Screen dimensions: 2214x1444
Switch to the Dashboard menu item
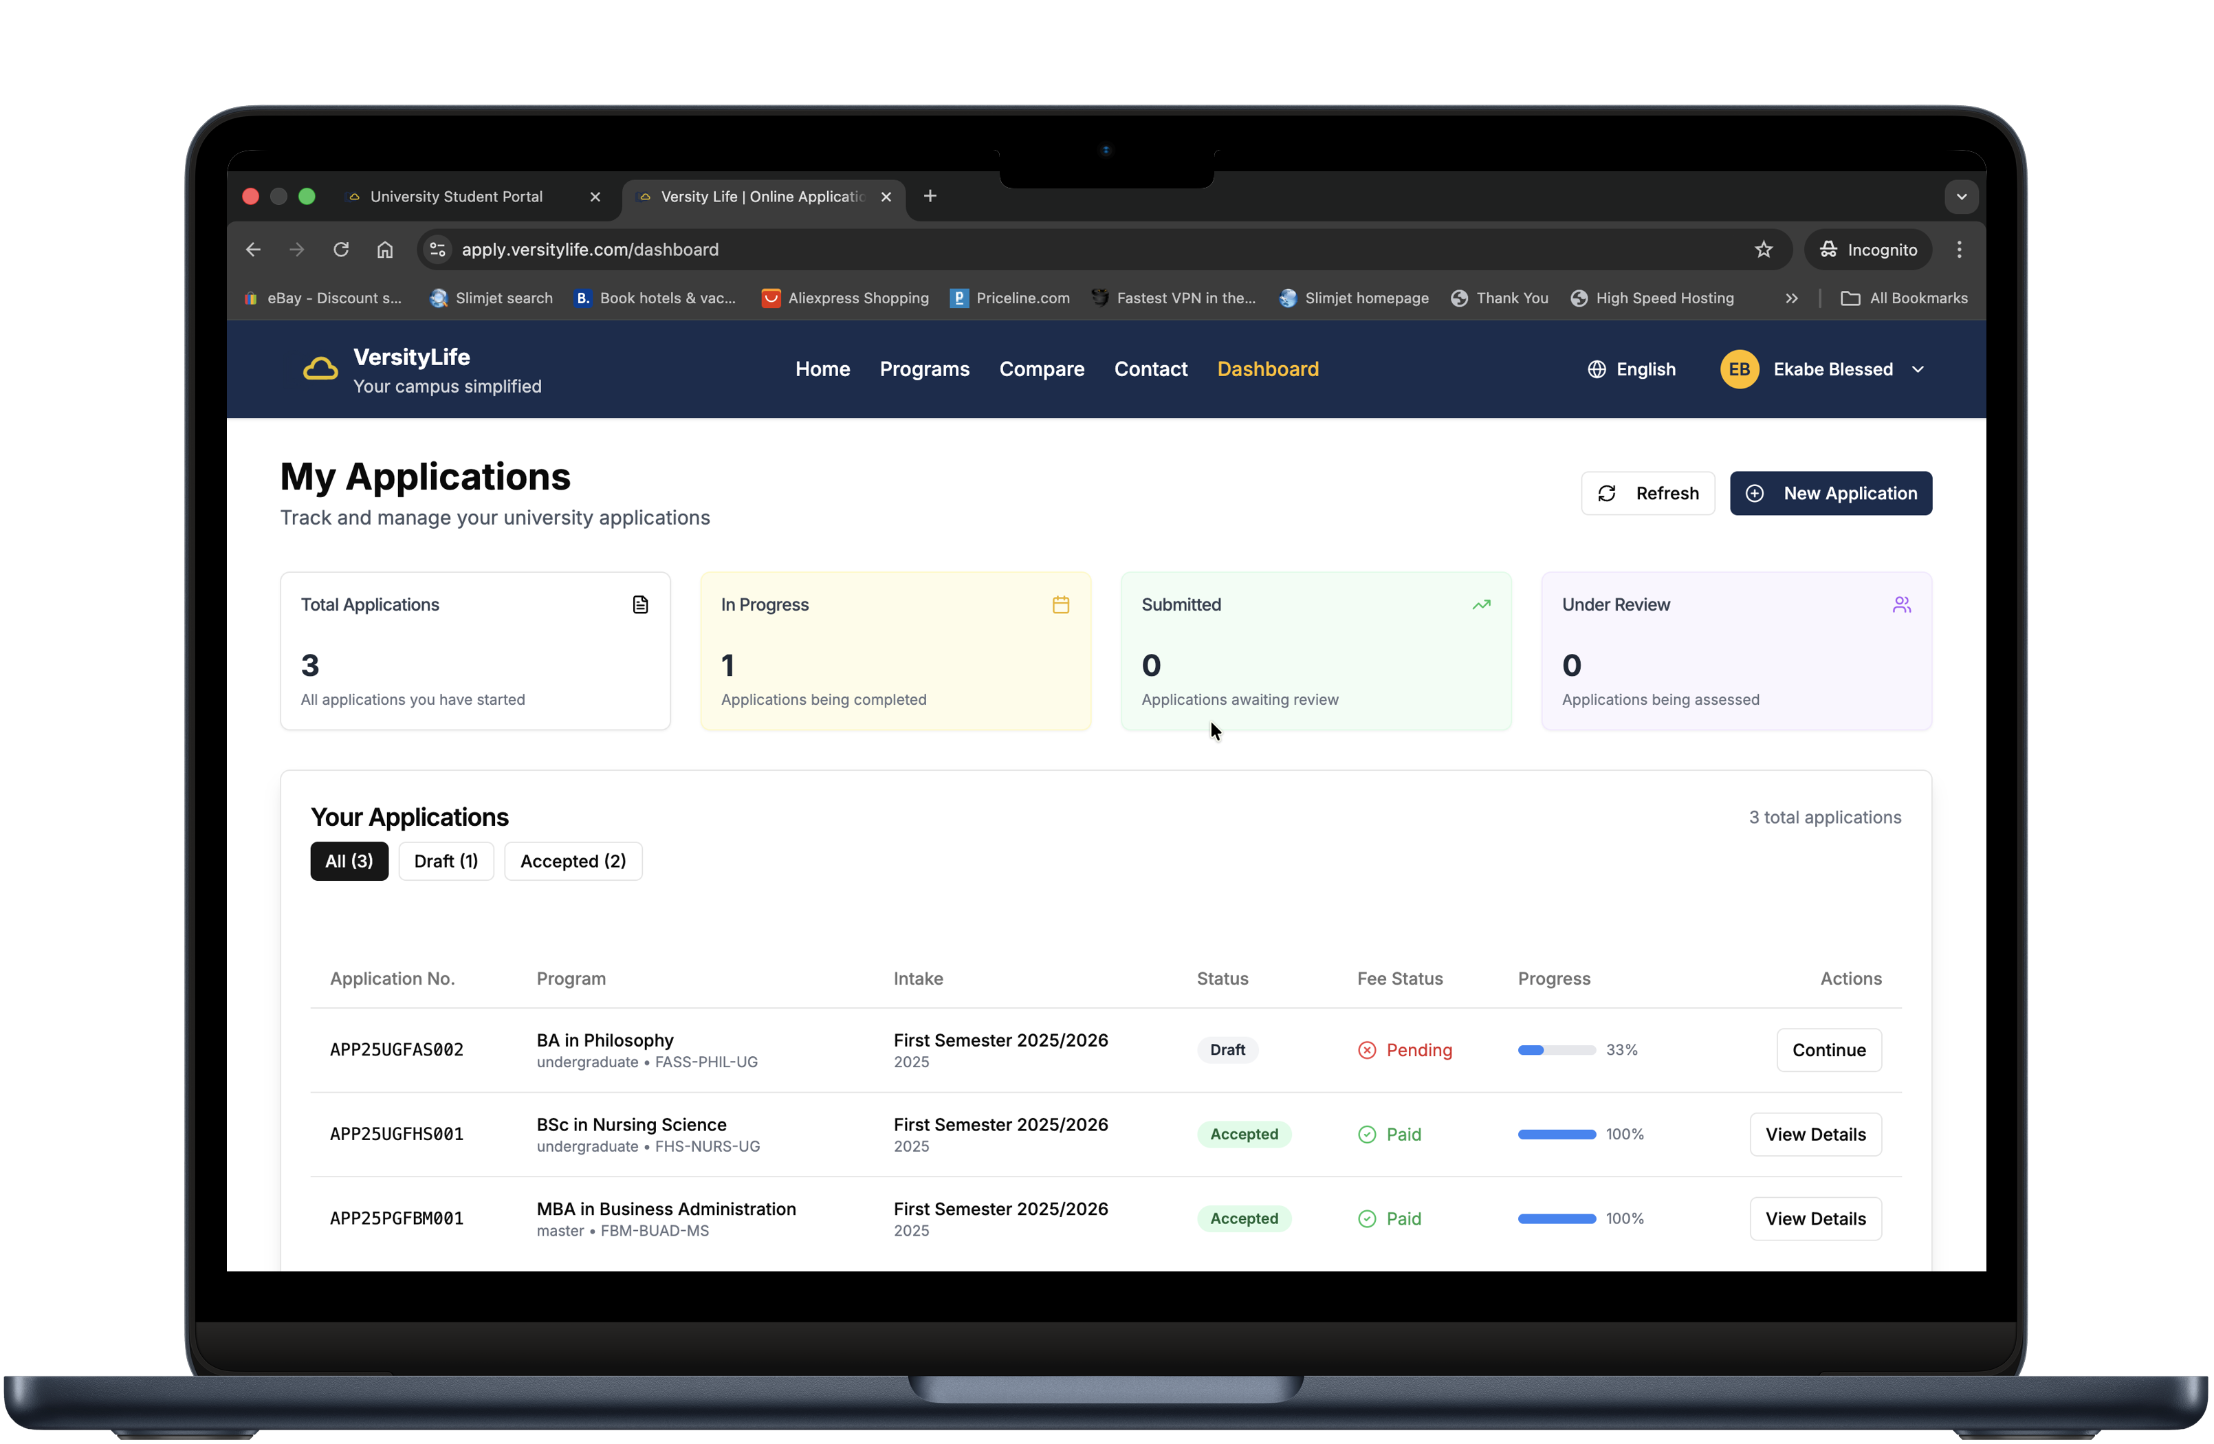(x=1268, y=369)
